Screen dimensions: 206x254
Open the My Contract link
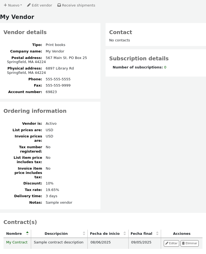point(17,242)
